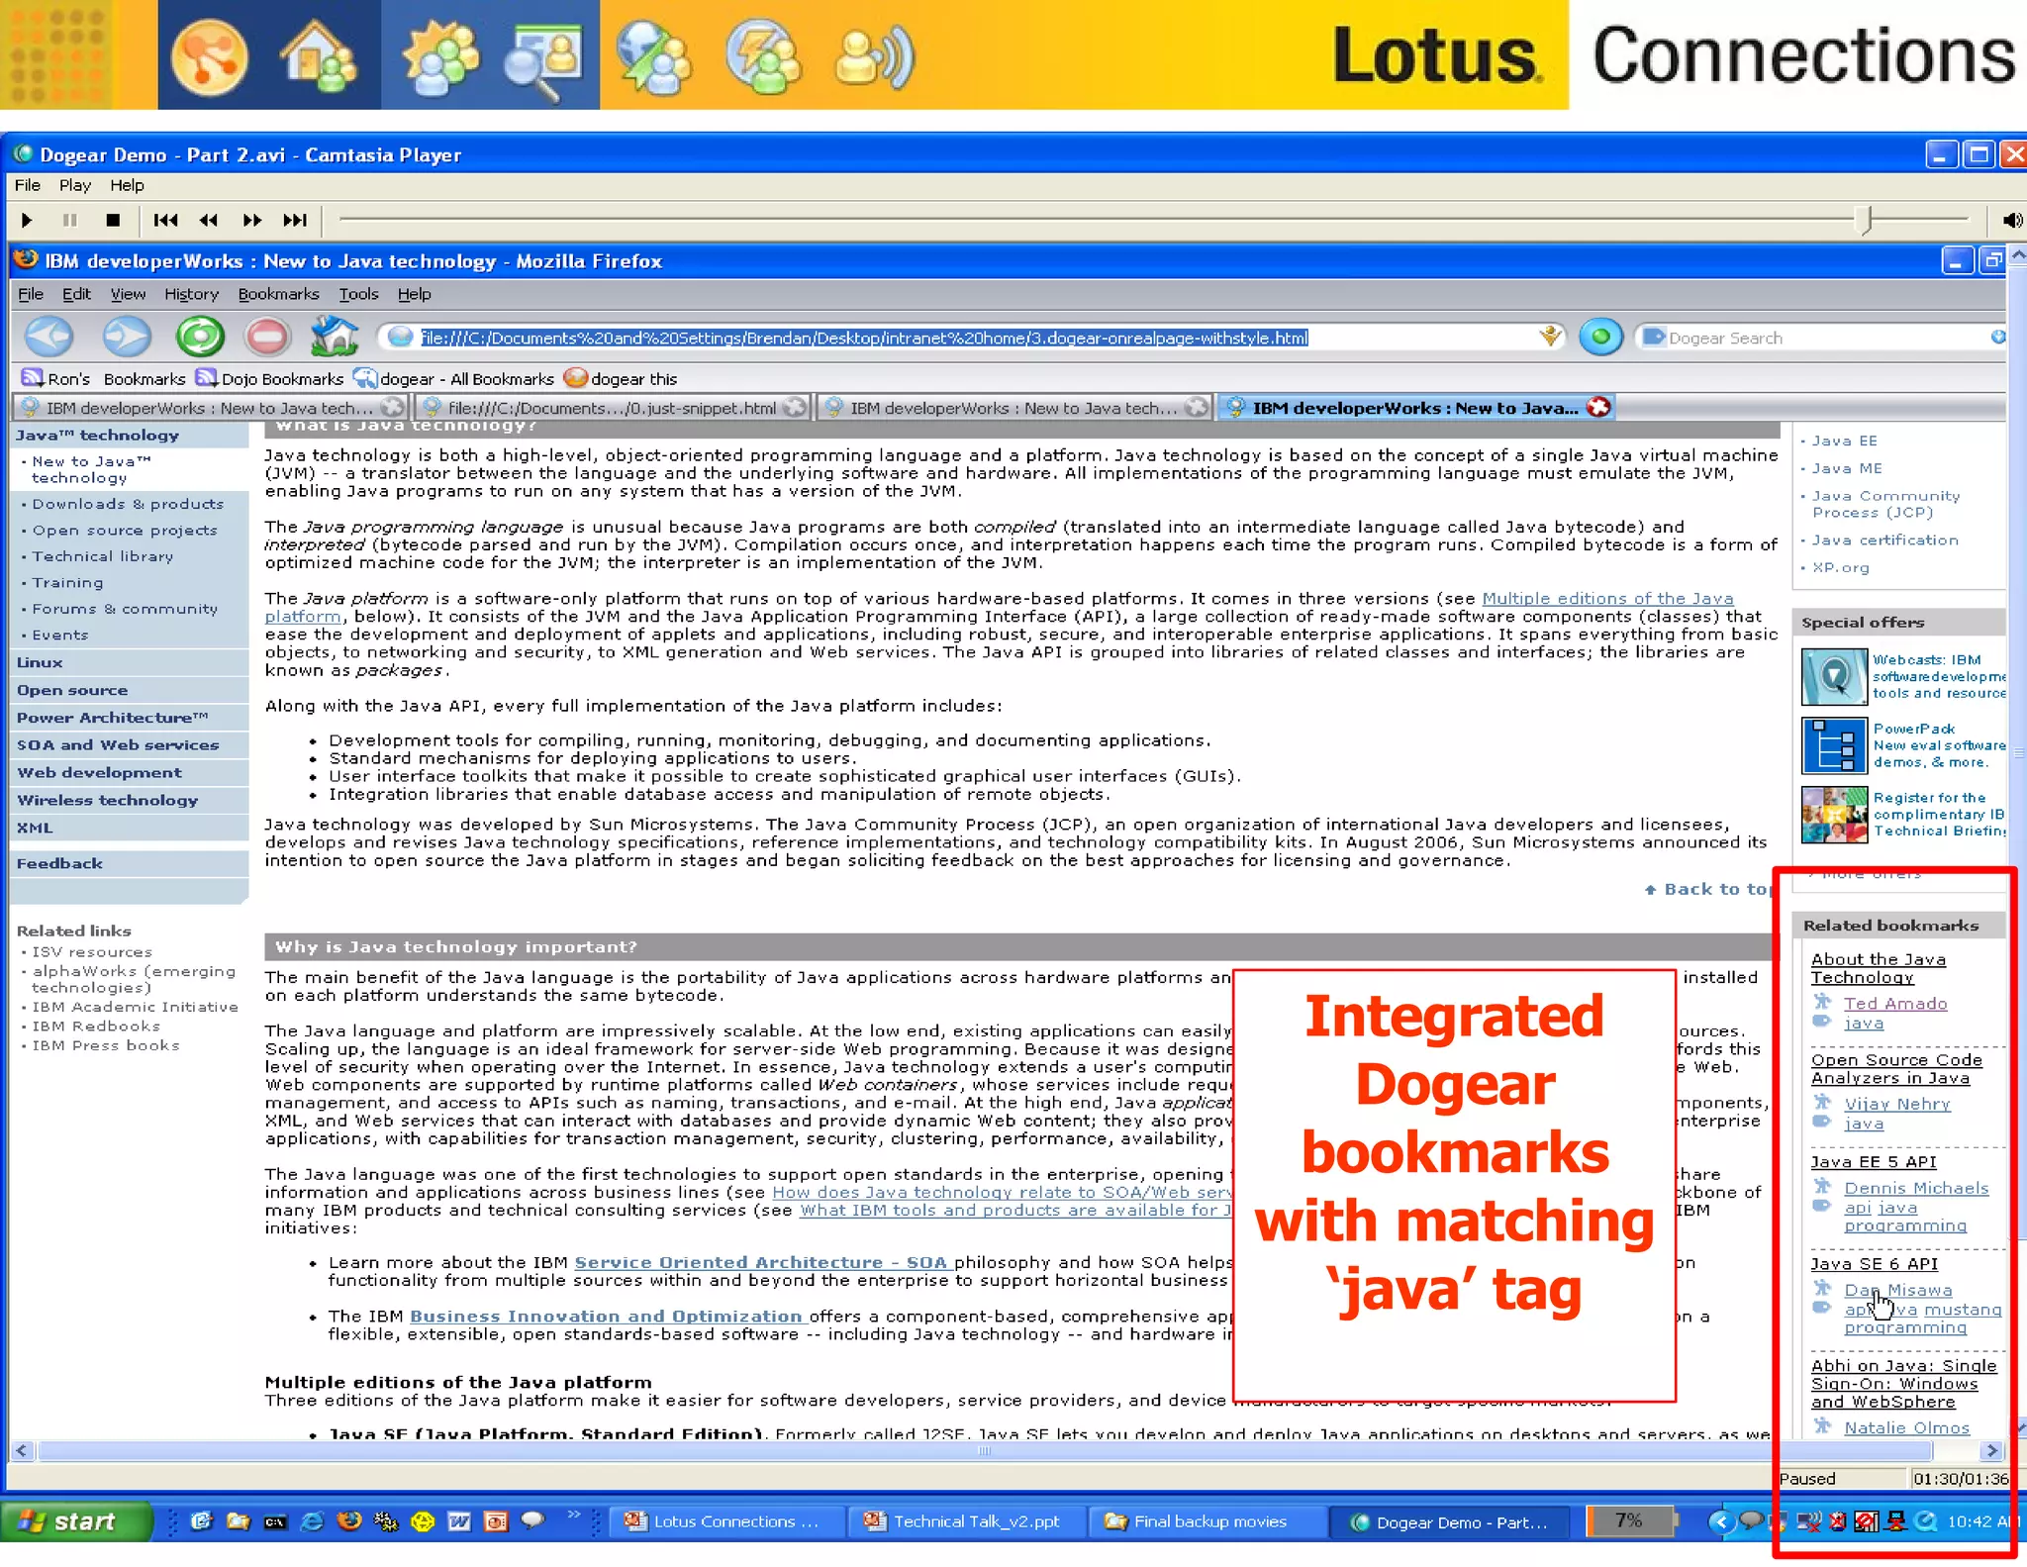The width and height of the screenshot is (2027, 1567).
Task: Click Firefox red Stop button
Action: [267, 337]
